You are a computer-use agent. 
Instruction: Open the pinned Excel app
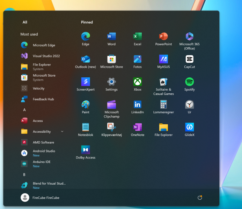coord(137,39)
